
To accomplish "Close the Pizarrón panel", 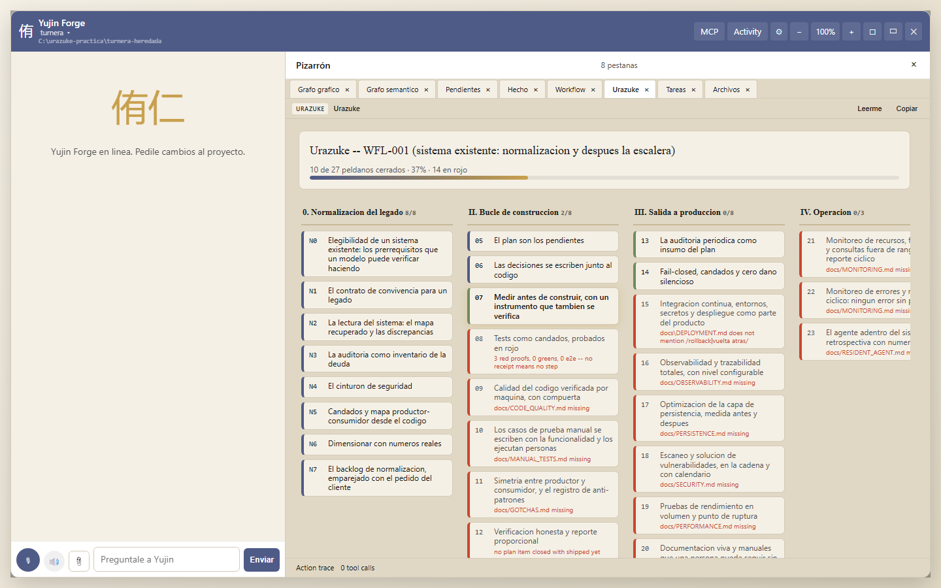I will (914, 65).
